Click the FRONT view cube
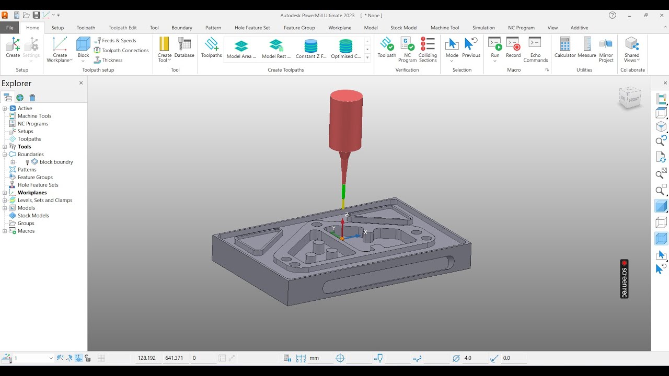 tap(633, 99)
